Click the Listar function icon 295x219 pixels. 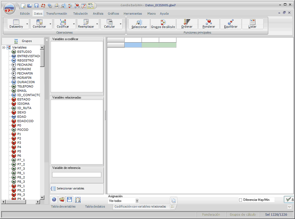point(252,24)
